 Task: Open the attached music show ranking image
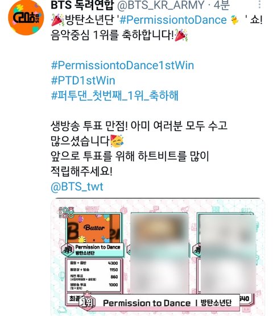158,257
